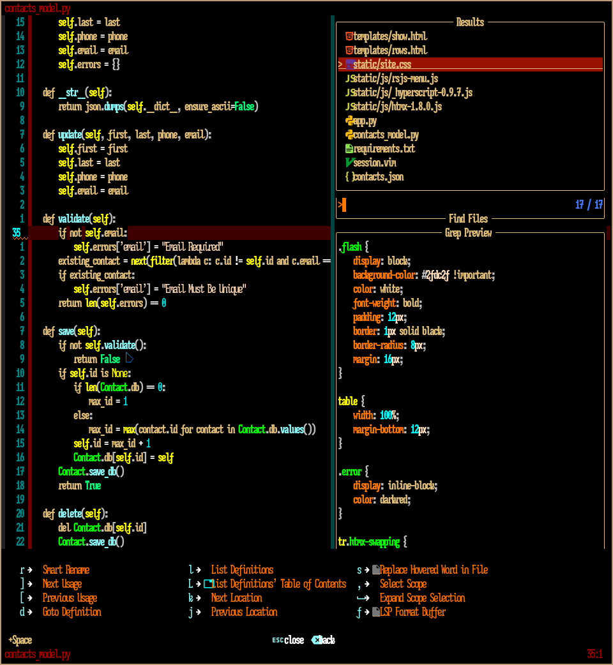Choose Next Location mapping
Viewport: 613px width, 665px height.
(x=236, y=598)
